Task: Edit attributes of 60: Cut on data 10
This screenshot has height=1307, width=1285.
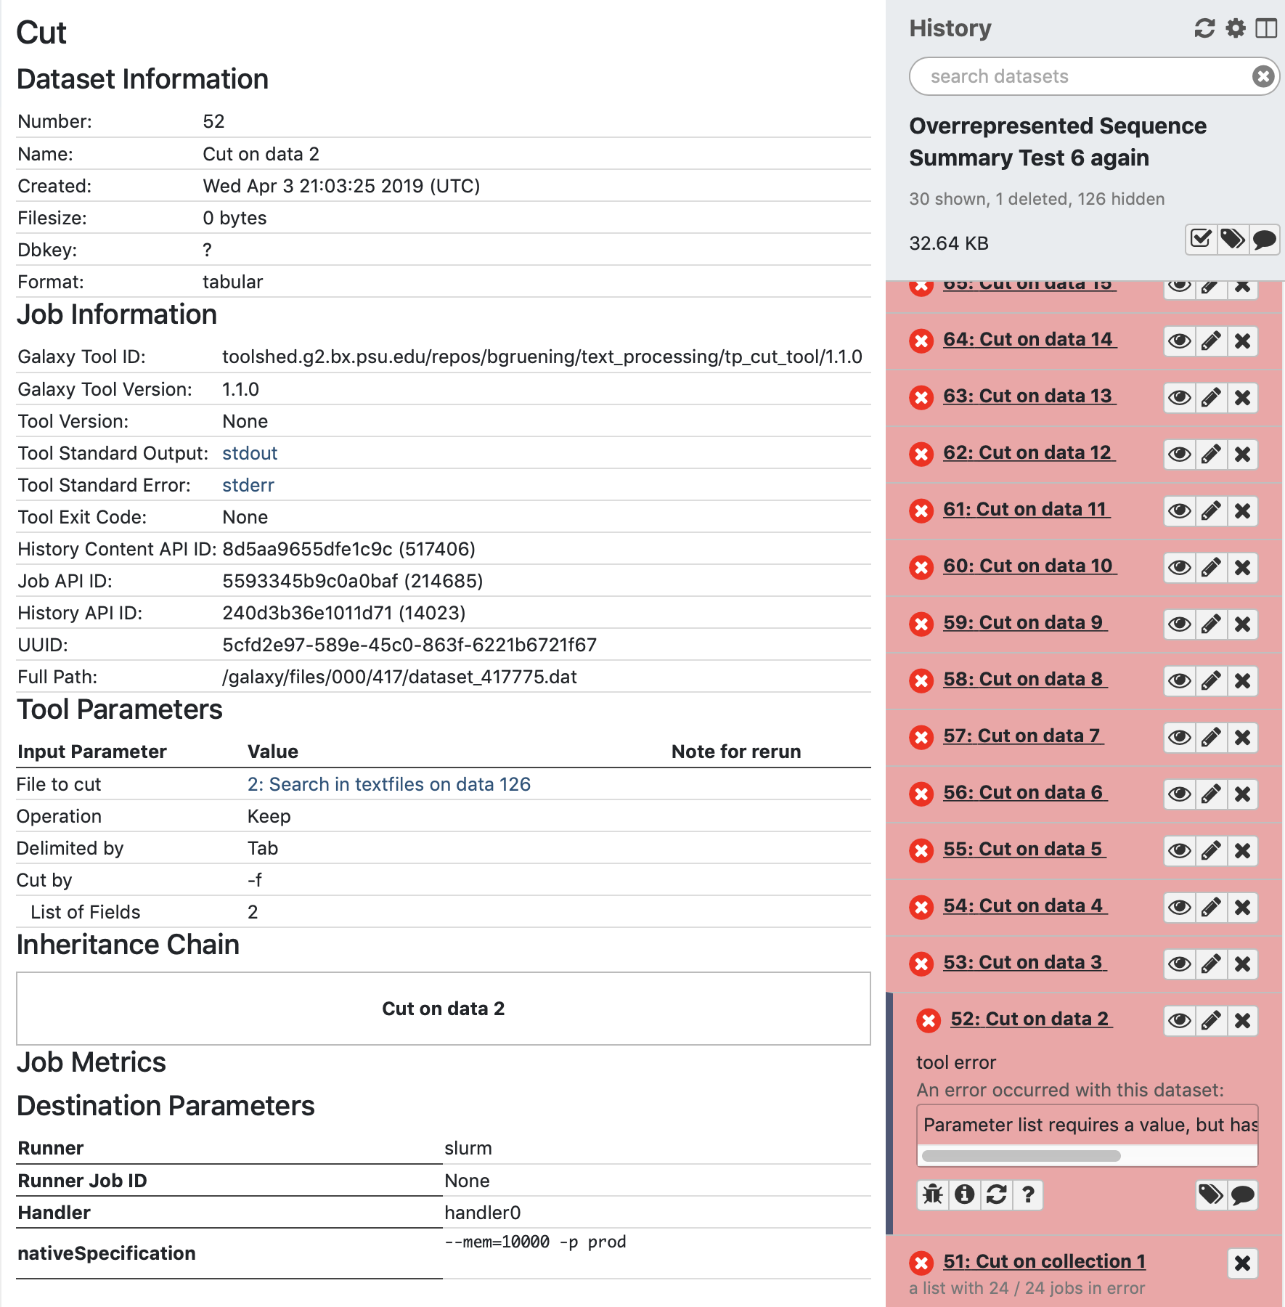Action: coord(1211,567)
